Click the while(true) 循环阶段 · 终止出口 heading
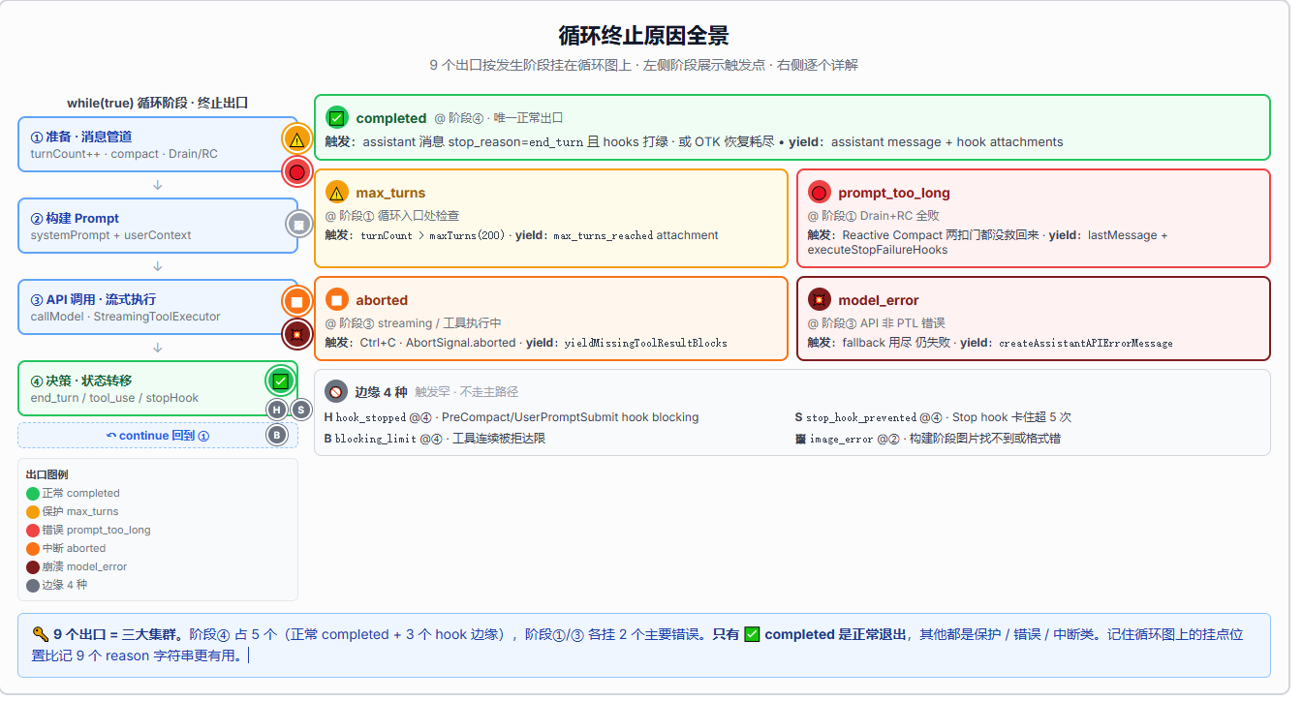1303x701 pixels. pos(158,103)
